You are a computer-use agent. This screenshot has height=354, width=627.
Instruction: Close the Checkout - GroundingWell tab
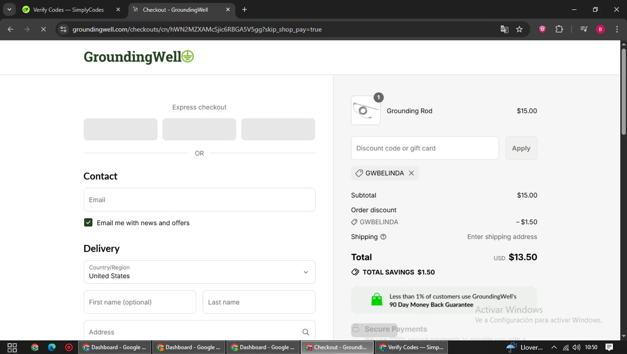[228, 10]
